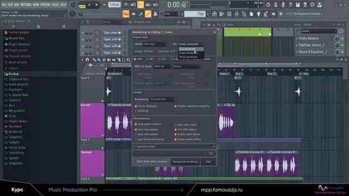Image resolution: width=349 pixels, height=196 pixels.
Task: Click the render audio export icon
Action: click(305, 5)
